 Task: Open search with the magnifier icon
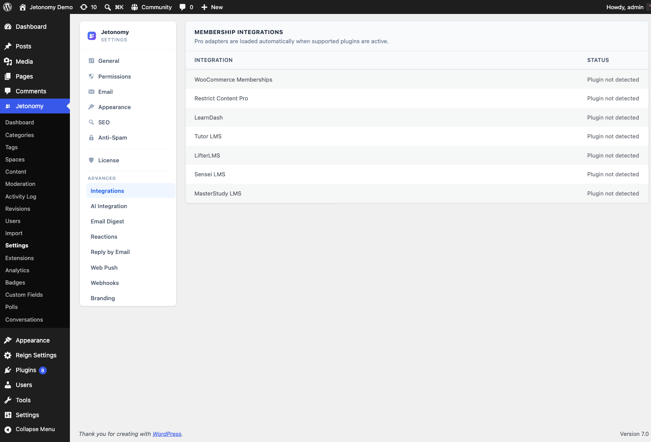click(x=107, y=7)
